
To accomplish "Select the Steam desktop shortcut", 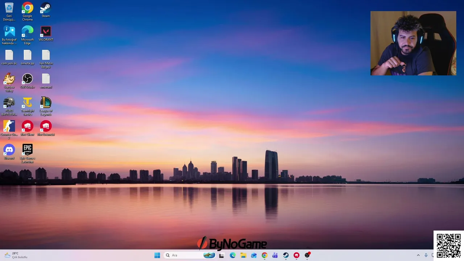I will coord(46,10).
